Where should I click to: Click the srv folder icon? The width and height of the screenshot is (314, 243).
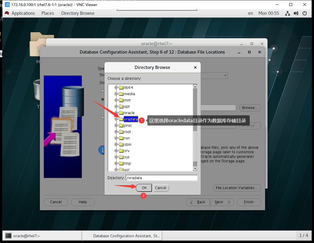(121, 151)
